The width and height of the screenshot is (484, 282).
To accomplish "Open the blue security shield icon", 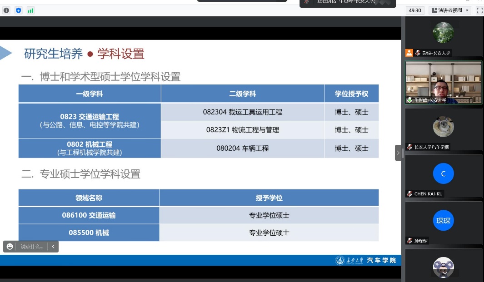I will click(x=18, y=10).
